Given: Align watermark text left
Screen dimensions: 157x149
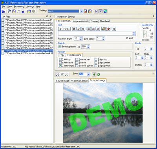Looking at the screenshot, I should (89, 29).
